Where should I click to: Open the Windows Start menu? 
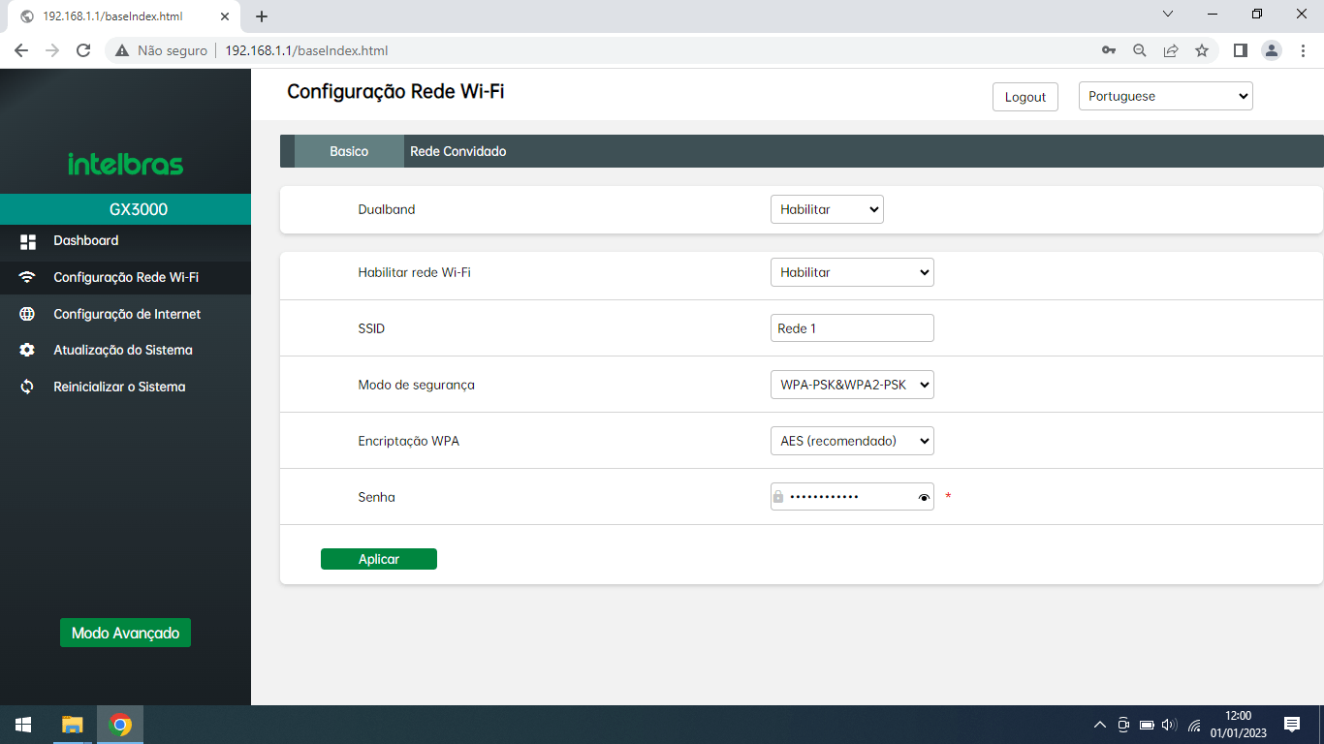tap(23, 725)
